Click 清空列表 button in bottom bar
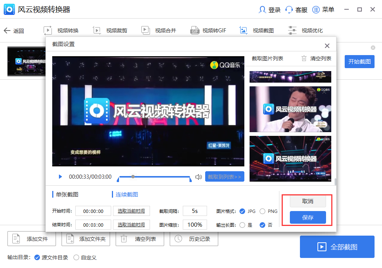 tap(140, 239)
